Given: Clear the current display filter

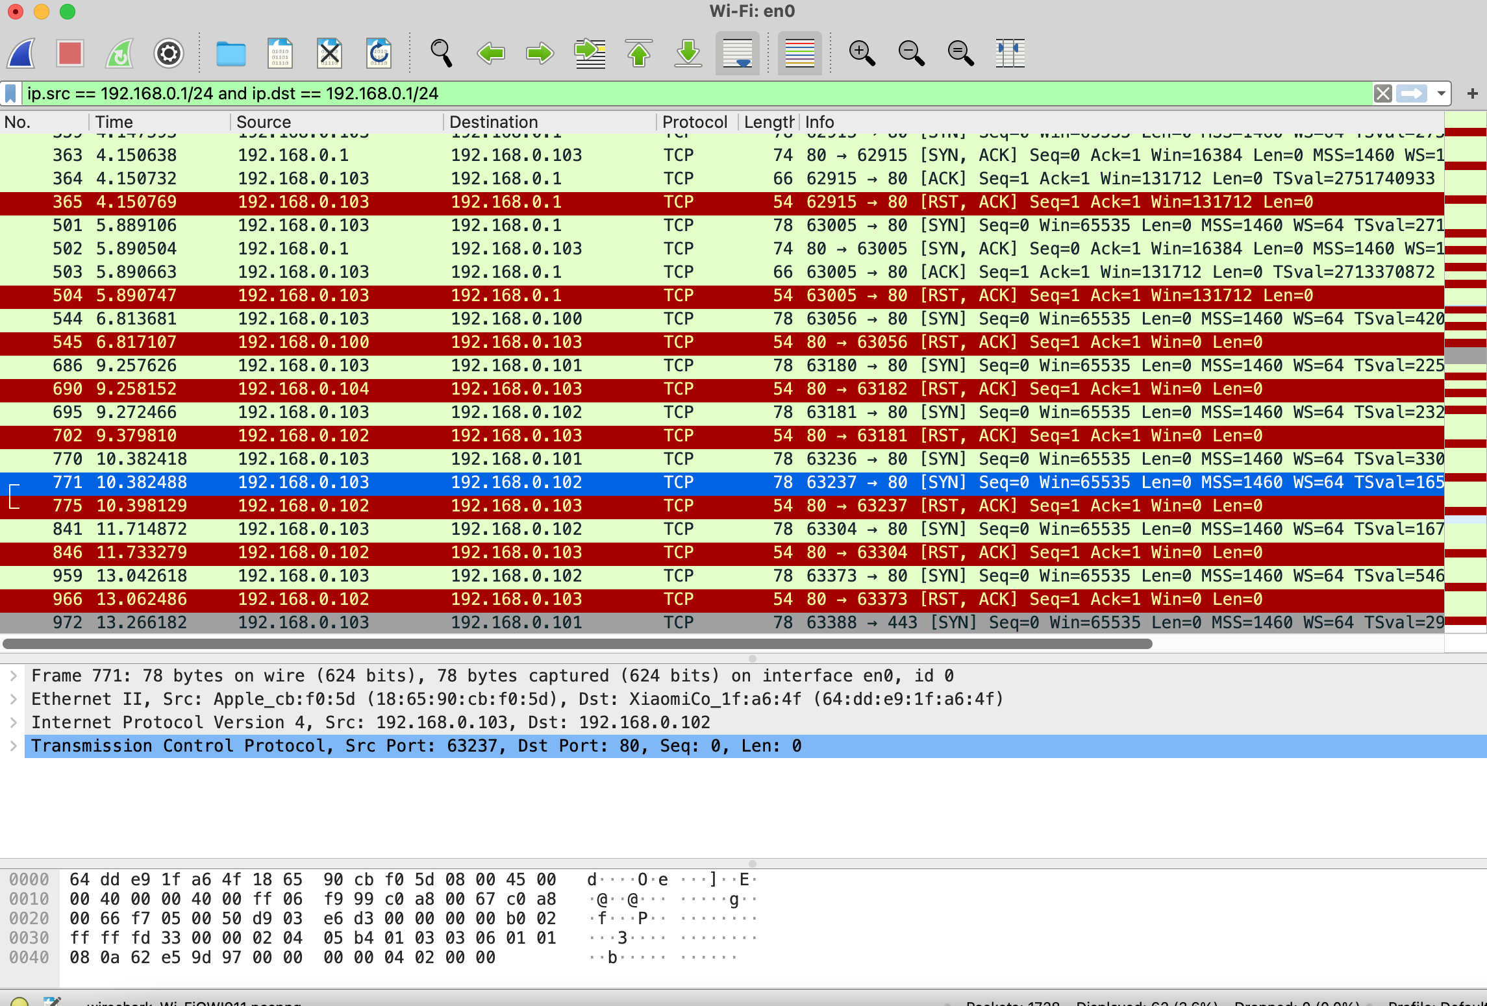Looking at the screenshot, I should pos(1382,93).
